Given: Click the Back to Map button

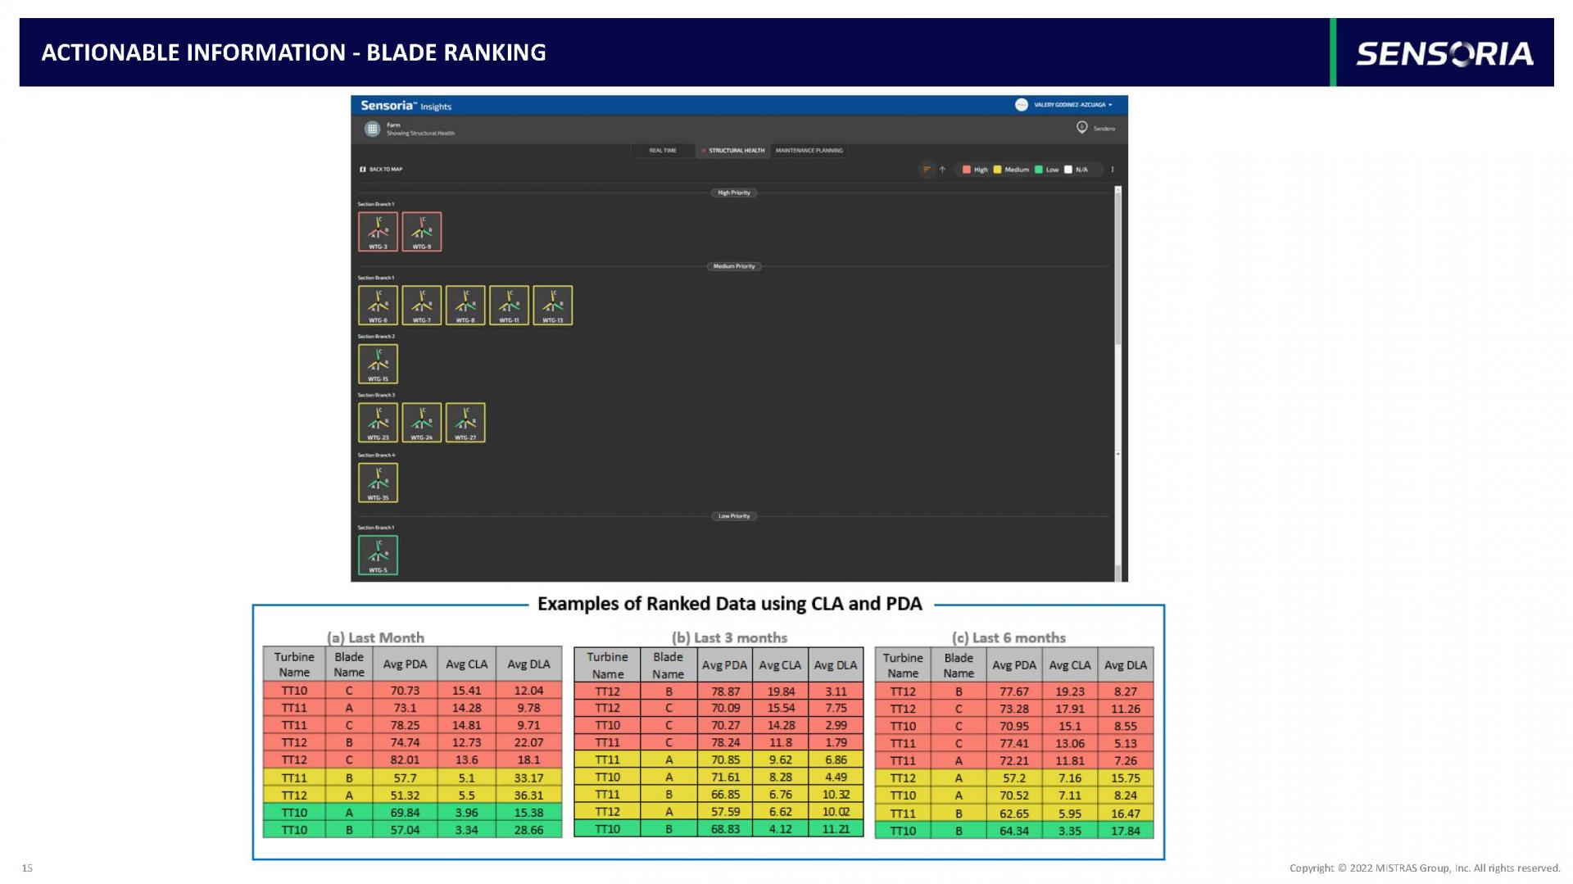Looking at the screenshot, I should click(381, 170).
